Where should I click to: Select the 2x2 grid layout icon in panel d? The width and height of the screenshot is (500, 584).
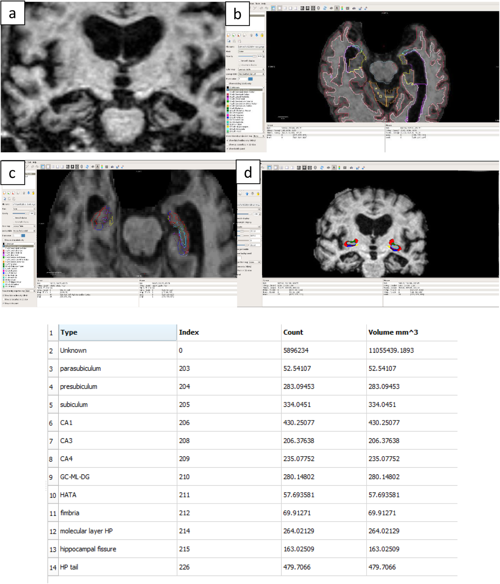pyautogui.click(x=281, y=168)
